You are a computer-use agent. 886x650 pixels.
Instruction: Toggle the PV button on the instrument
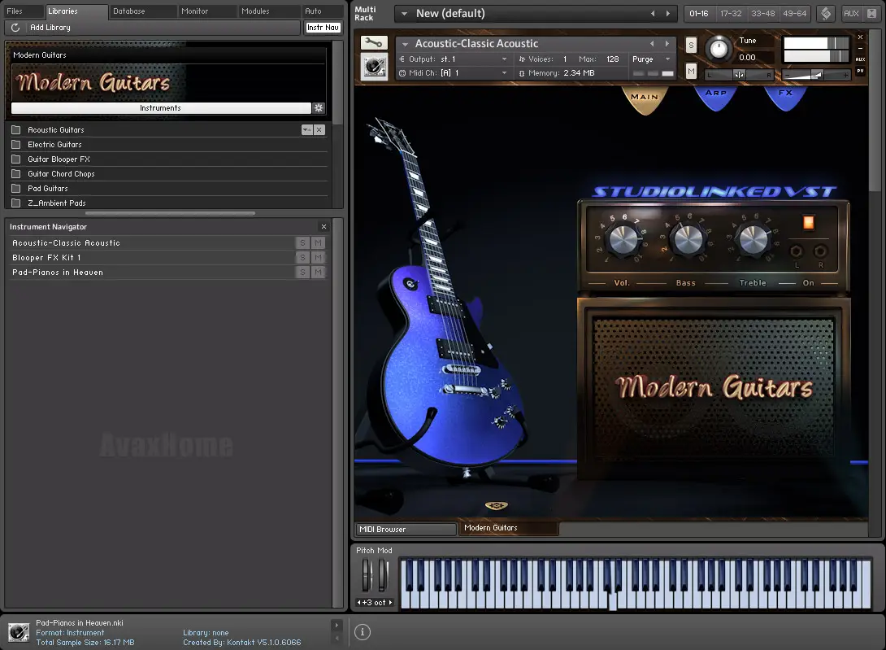(x=860, y=71)
